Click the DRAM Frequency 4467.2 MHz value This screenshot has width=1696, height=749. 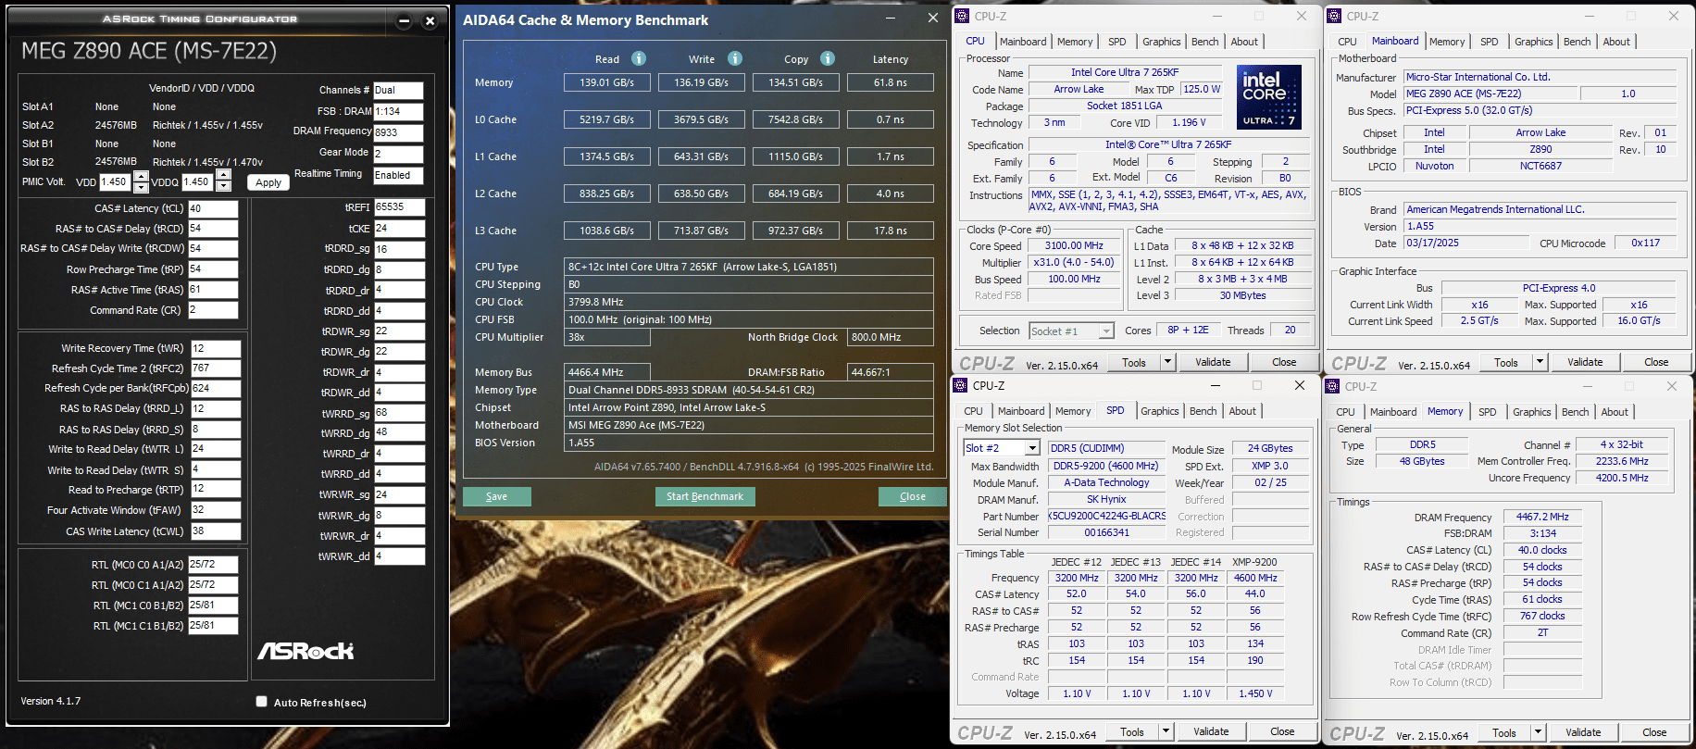point(1542,517)
